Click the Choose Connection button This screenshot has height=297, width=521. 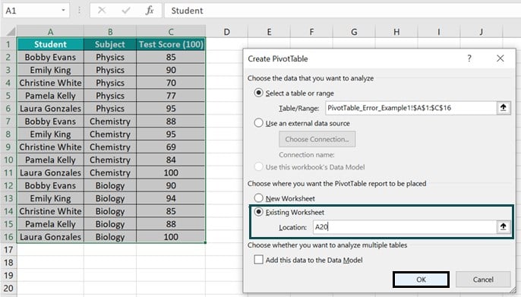pos(317,139)
